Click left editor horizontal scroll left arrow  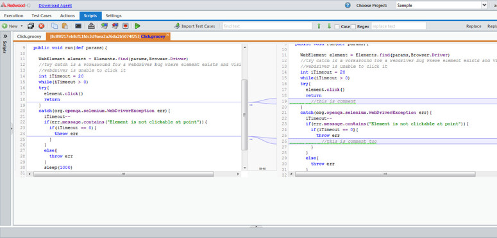pos(29,174)
